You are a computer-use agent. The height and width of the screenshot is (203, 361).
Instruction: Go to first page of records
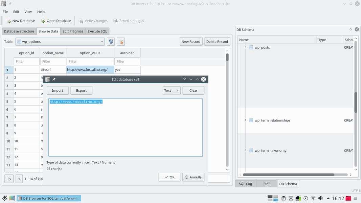(9, 179)
